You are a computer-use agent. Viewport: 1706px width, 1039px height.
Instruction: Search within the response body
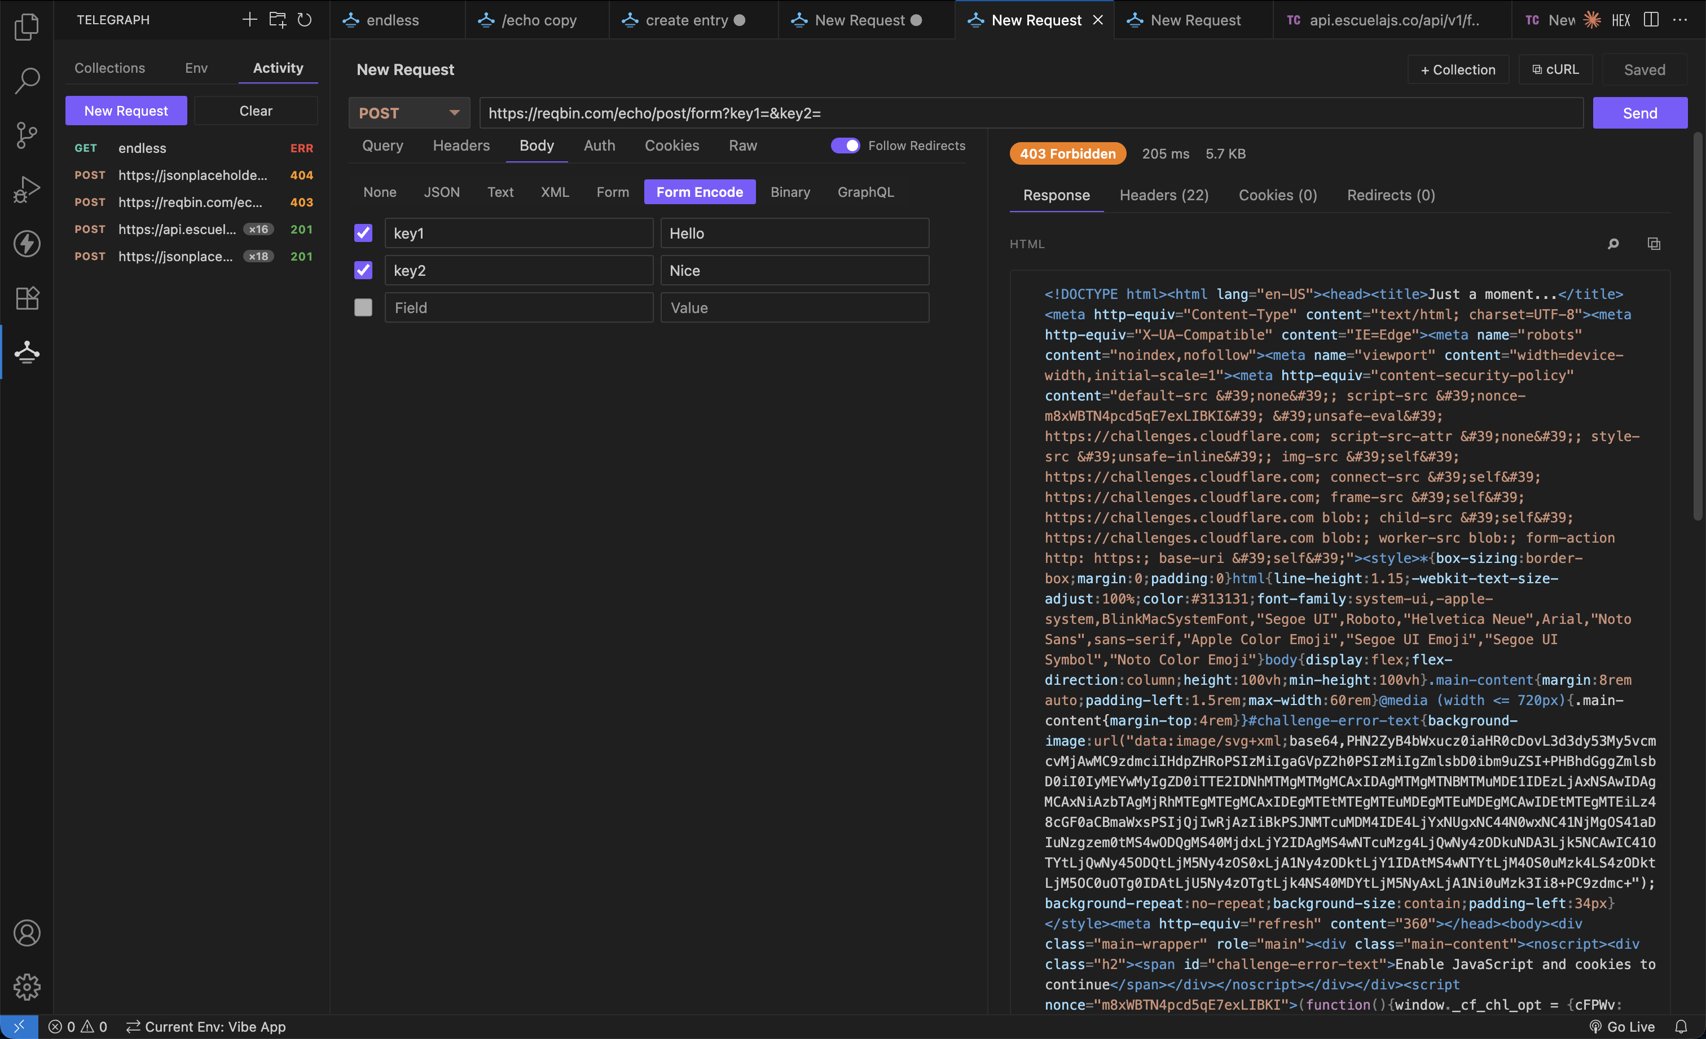tap(1613, 244)
